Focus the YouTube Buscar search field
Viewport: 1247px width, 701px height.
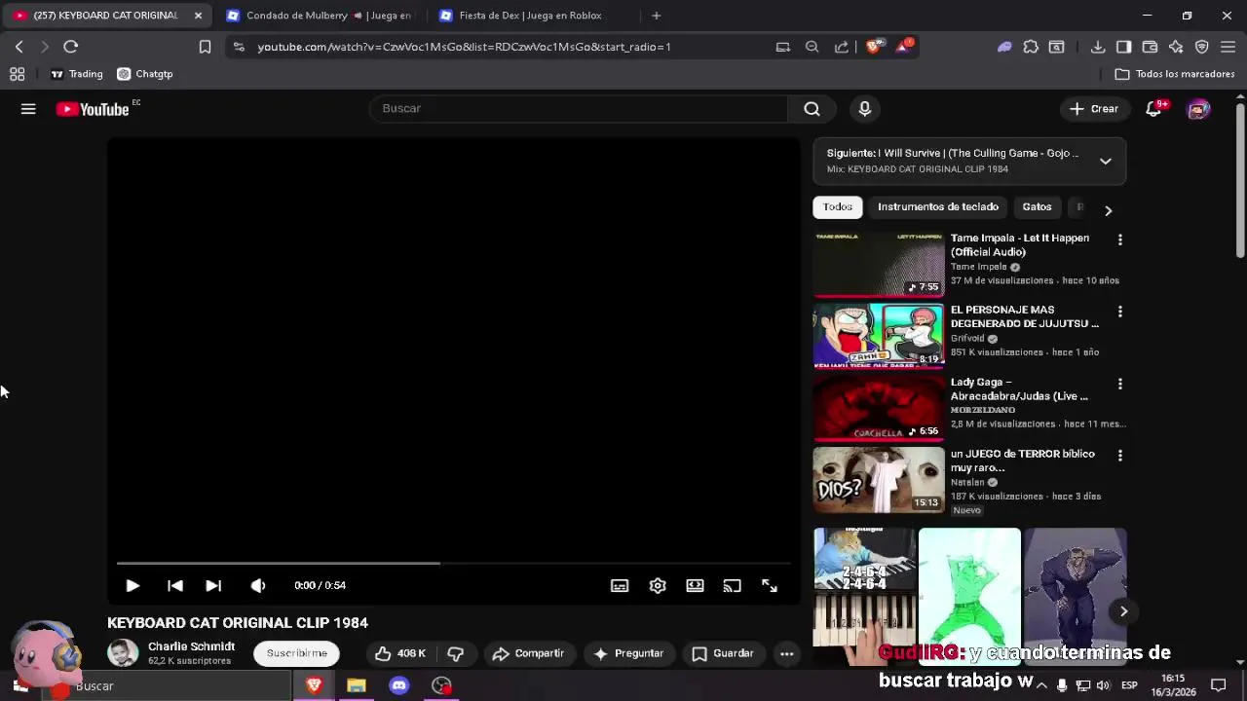(579, 109)
